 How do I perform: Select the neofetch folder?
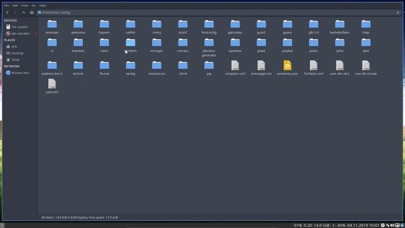(130, 45)
